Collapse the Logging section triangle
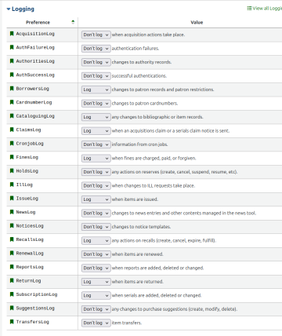The image size is (282, 336). (x=9, y=9)
